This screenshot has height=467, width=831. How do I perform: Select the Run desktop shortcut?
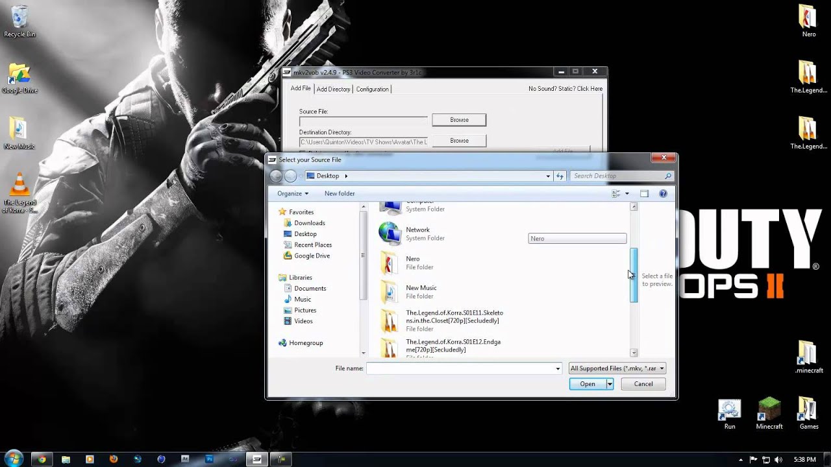(x=730, y=414)
